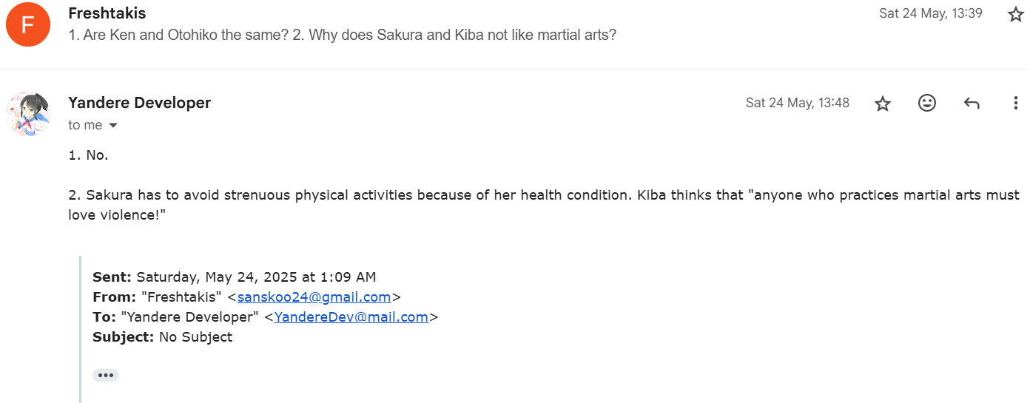
Task: Star the Yandere Developer reply
Action: point(882,104)
